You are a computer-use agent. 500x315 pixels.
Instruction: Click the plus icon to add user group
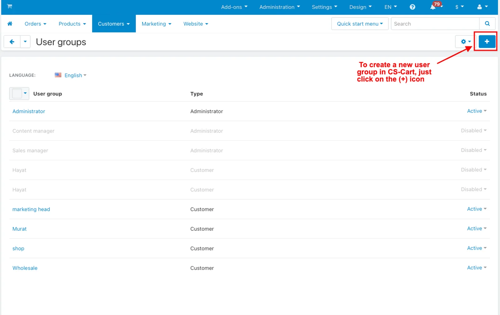487,41
